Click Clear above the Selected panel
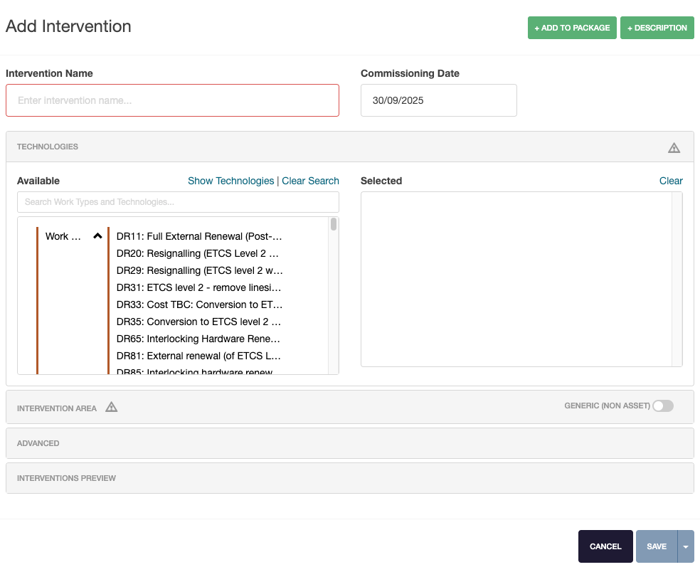 point(670,181)
